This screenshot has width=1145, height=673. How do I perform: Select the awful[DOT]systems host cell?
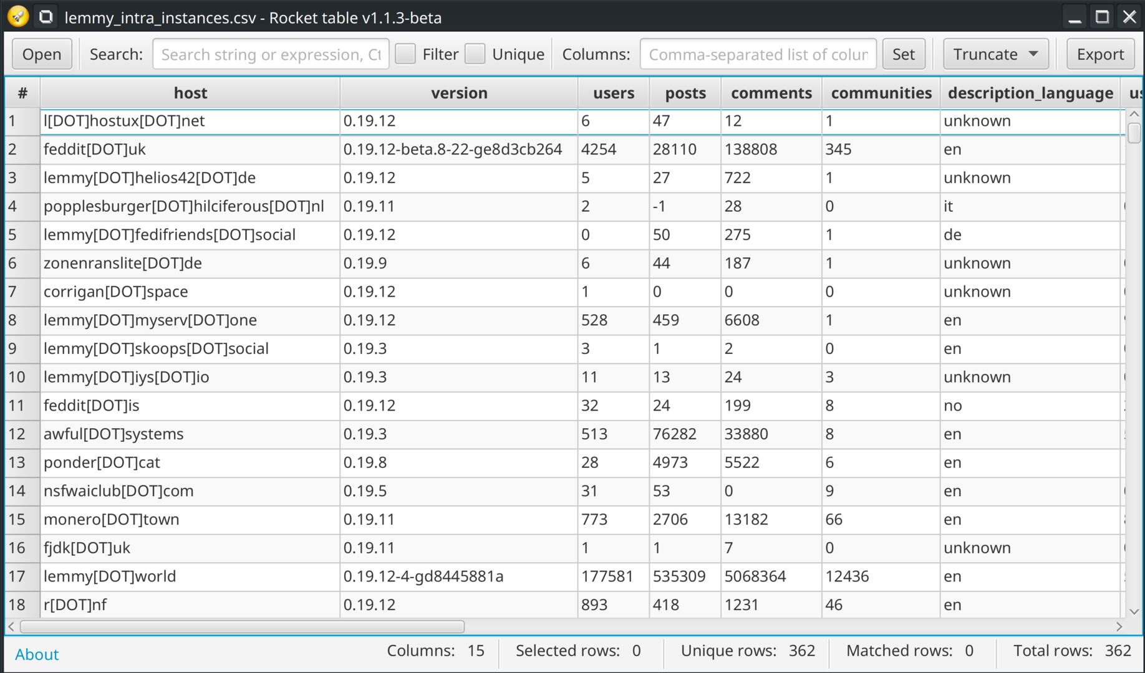[x=190, y=434]
